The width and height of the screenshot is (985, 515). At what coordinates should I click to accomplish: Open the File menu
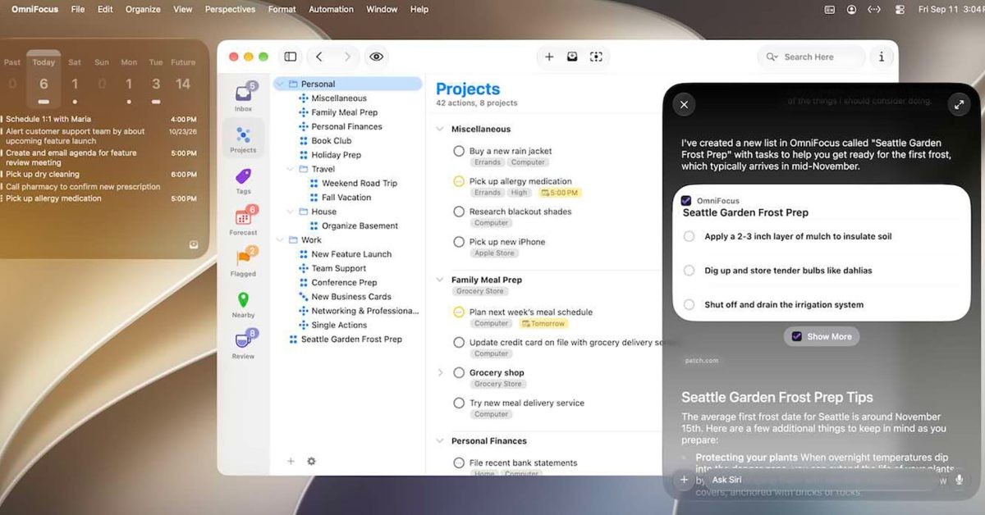[78, 10]
